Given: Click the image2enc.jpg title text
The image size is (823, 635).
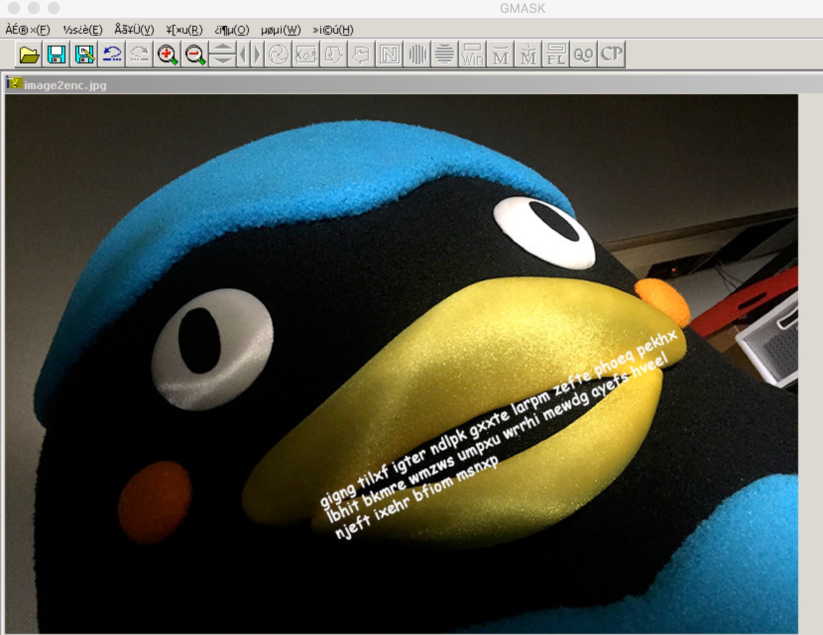Looking at the screenshot, I should 65,85.
